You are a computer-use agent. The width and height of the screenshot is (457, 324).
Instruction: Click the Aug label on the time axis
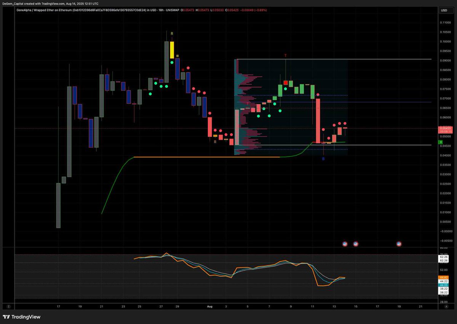210,307
